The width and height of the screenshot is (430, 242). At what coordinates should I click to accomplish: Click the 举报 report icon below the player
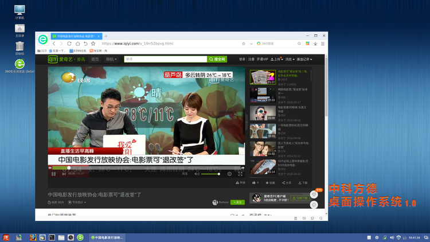(x=240, y=183)
